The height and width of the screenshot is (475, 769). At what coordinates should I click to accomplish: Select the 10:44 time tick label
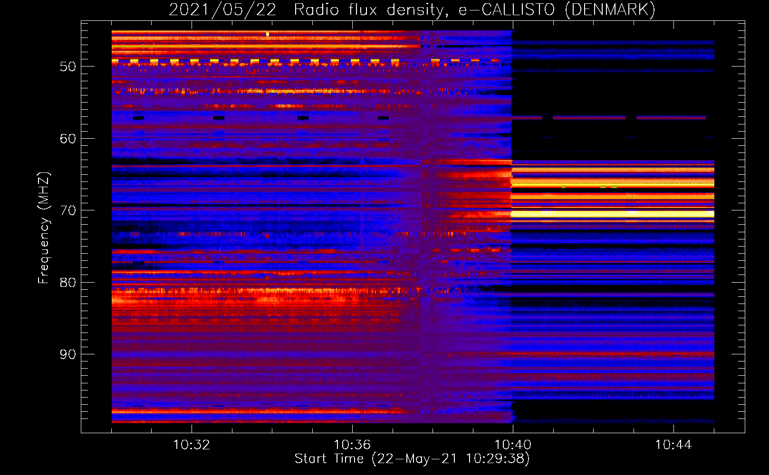coord(673,445)
